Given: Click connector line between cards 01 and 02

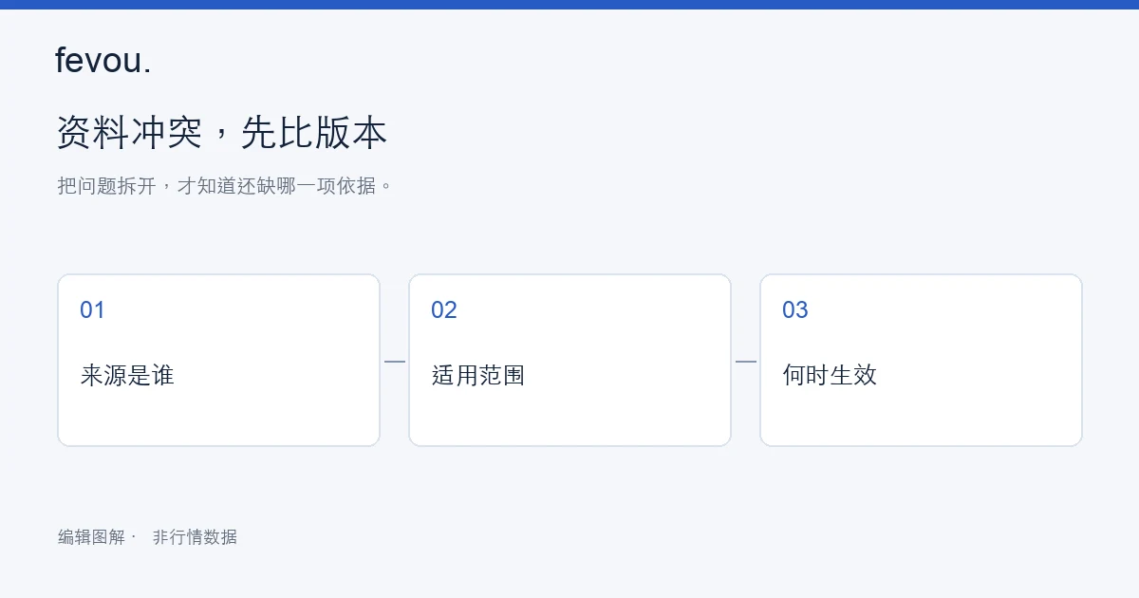Looking at the screenshot, I should (x=395, y=361).
